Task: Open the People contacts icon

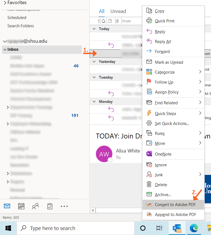Action: pos(35,206)
